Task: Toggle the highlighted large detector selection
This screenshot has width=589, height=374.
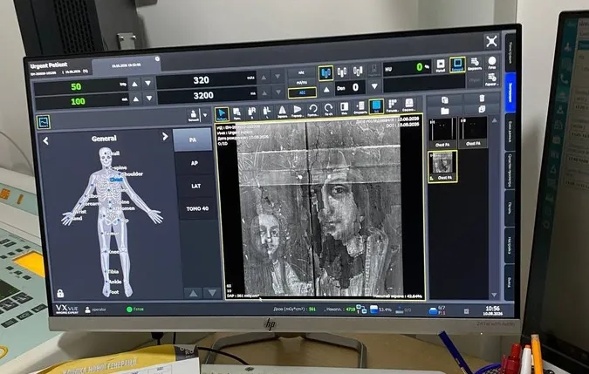Action: [457, 65]
